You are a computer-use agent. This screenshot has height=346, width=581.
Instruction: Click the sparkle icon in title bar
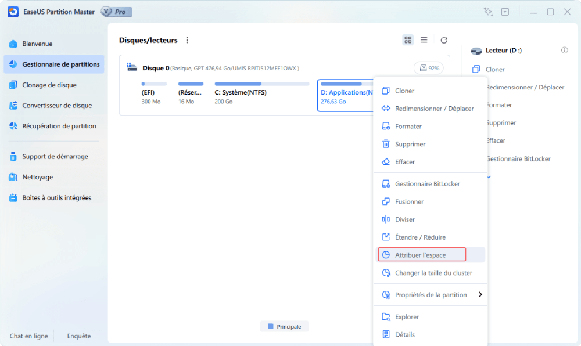(488, 12)
